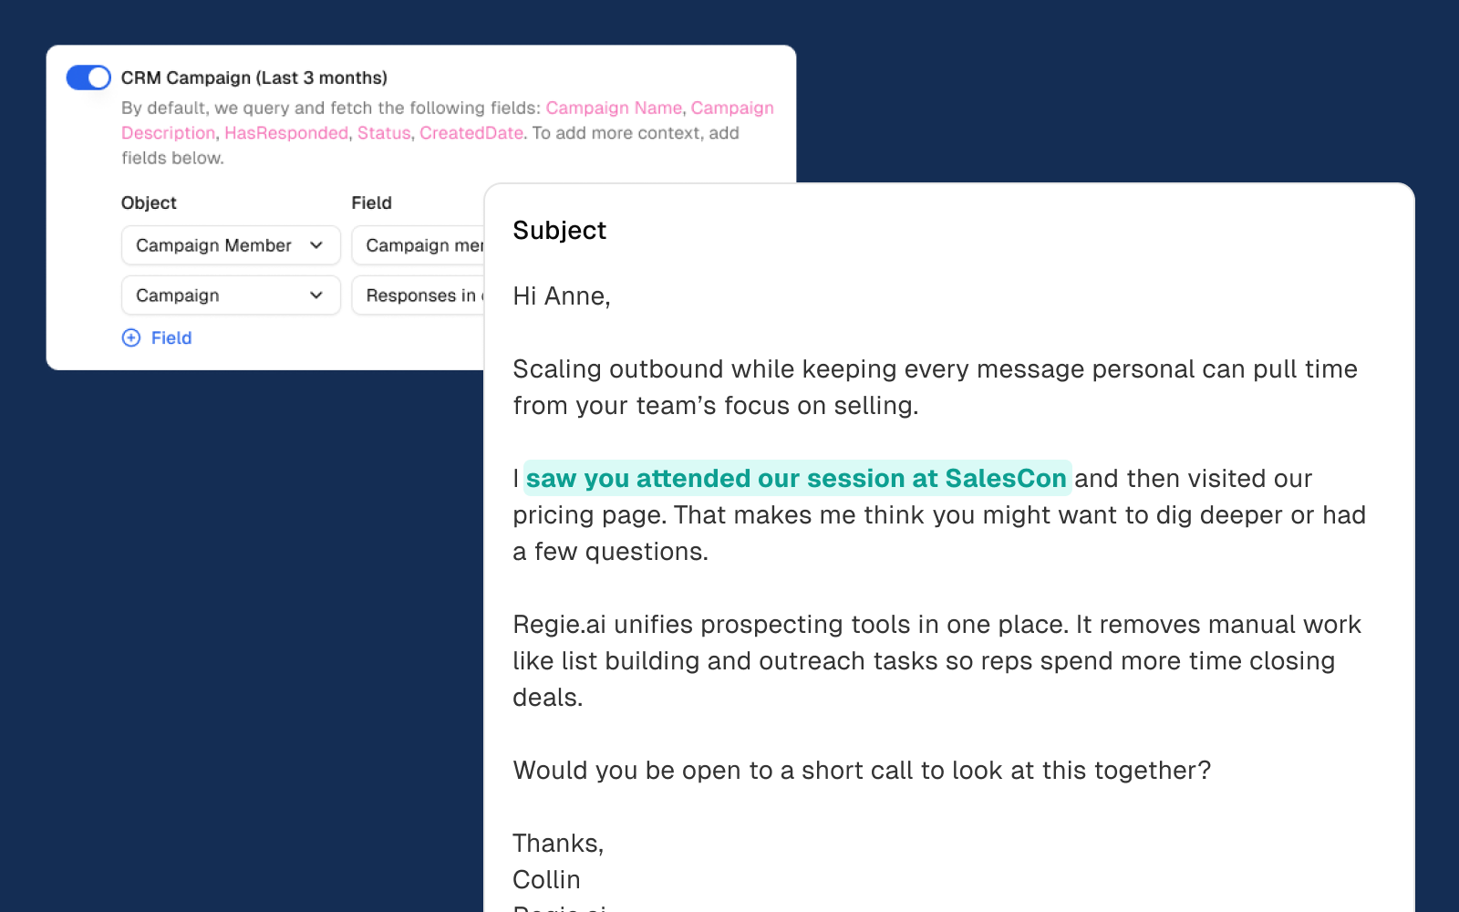Click the CreatedDate field link

coord(471,133)
